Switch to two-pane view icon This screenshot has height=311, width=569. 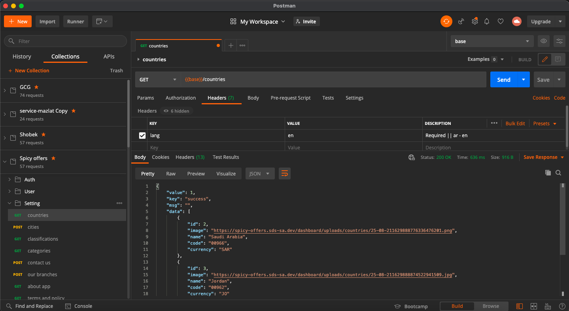534,306
